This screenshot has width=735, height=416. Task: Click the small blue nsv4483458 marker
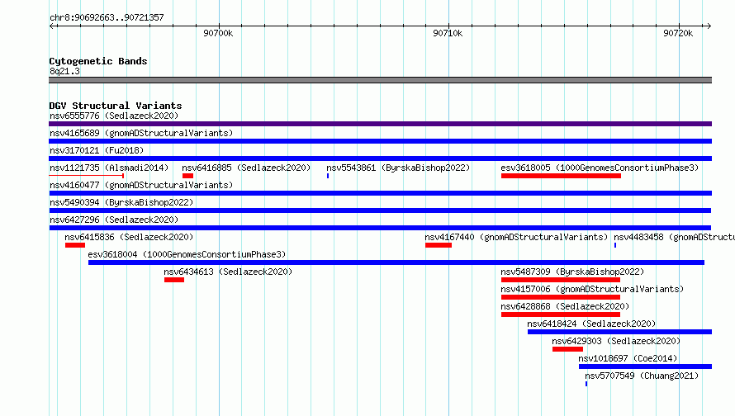coord(615,245)
